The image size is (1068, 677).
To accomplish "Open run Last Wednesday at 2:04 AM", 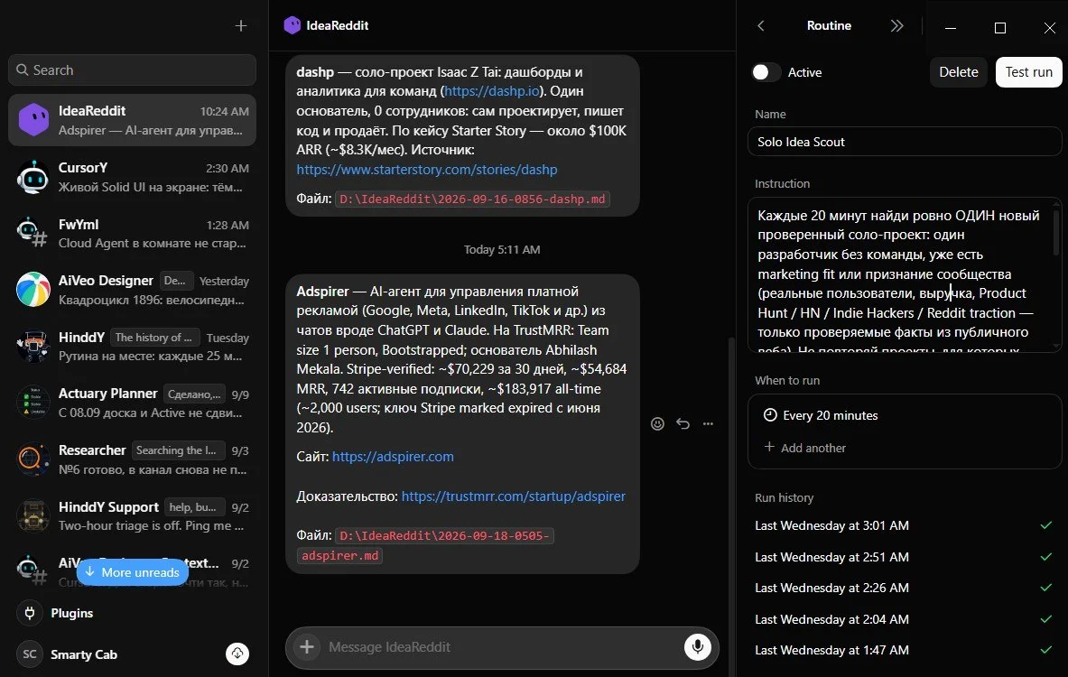I will coord(905,619).
